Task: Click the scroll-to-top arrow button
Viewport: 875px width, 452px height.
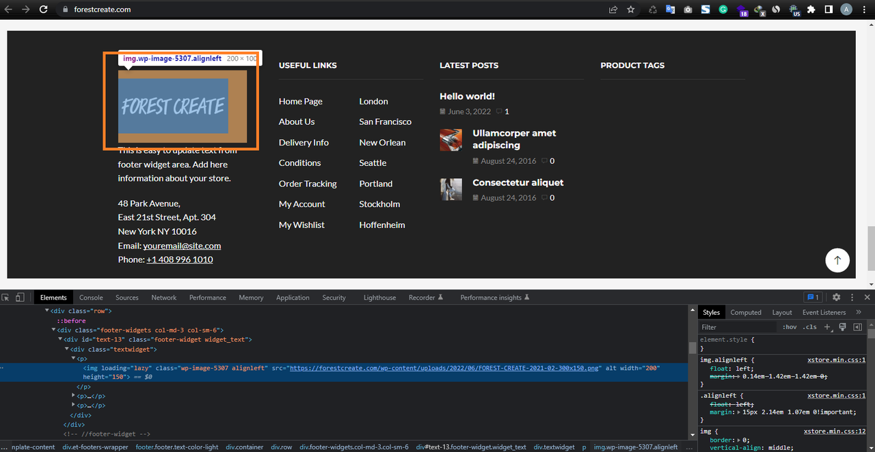Action: pos(837,260)
